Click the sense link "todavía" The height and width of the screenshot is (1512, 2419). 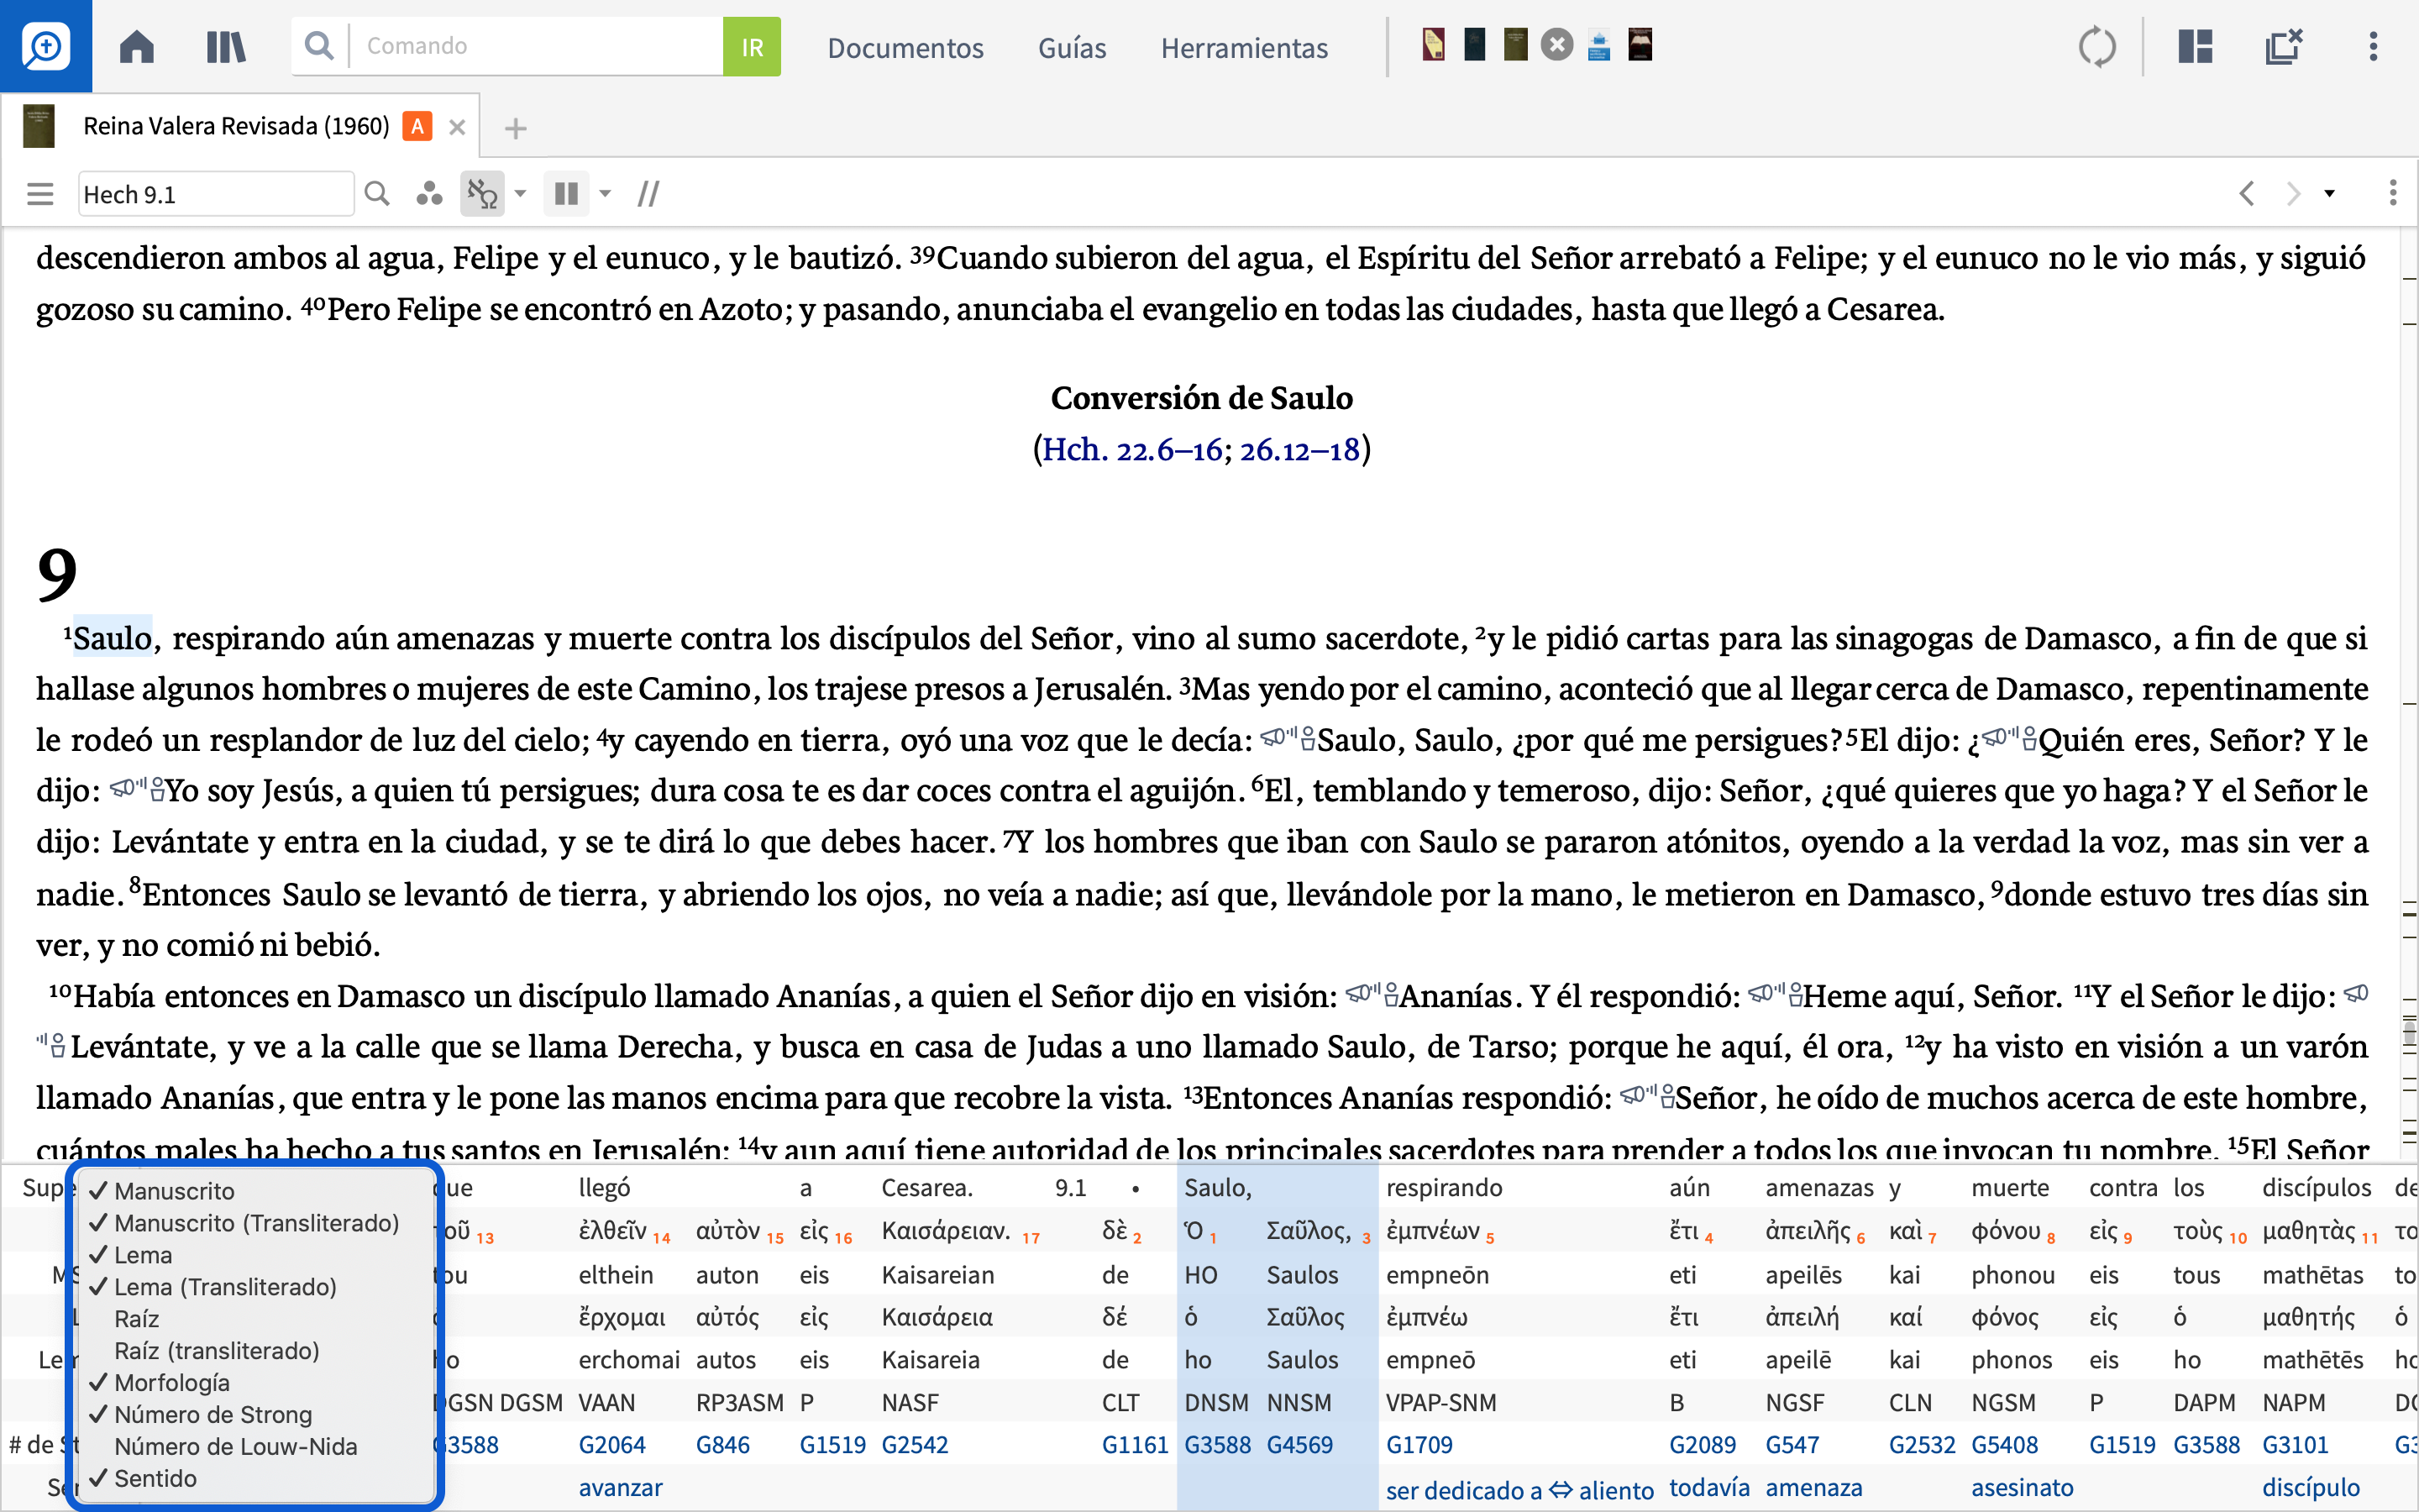click(1709, 1488)
